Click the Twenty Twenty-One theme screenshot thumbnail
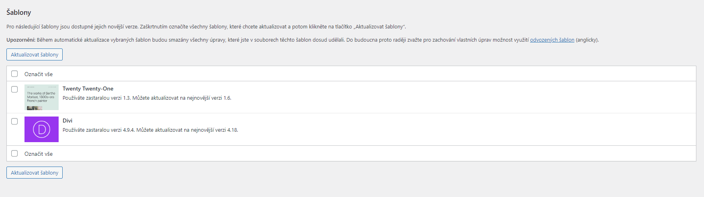The width and height of the screenshot is (704, 197). coord(41,97)
